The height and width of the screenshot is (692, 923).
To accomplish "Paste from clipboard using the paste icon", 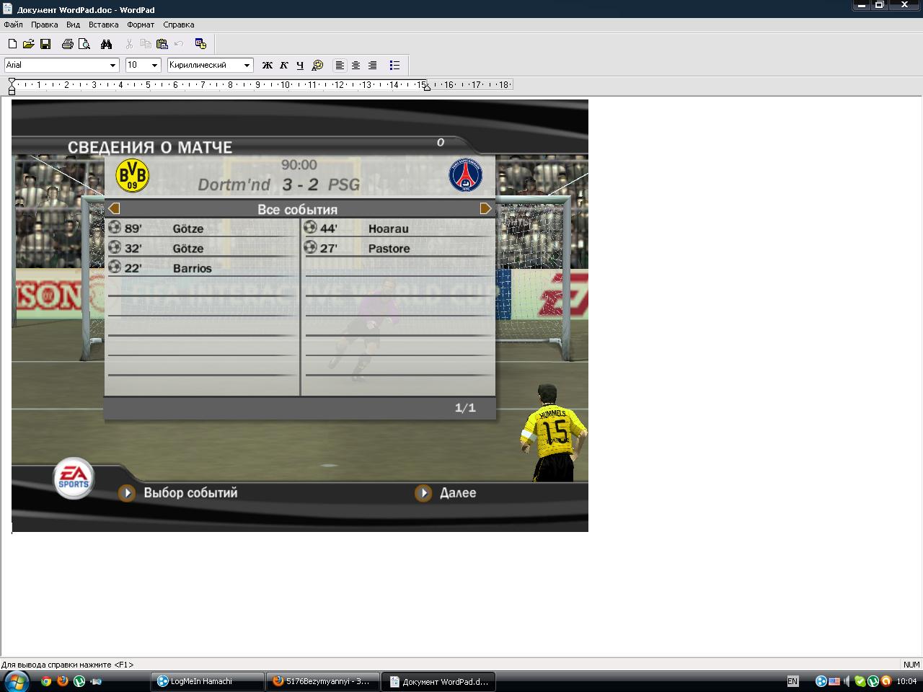I will pyautogui.click(x=162, y=44).
